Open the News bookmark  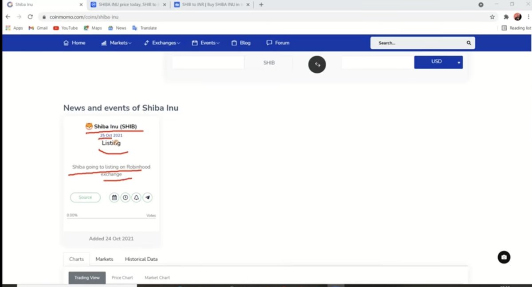[x=117, y=28]
